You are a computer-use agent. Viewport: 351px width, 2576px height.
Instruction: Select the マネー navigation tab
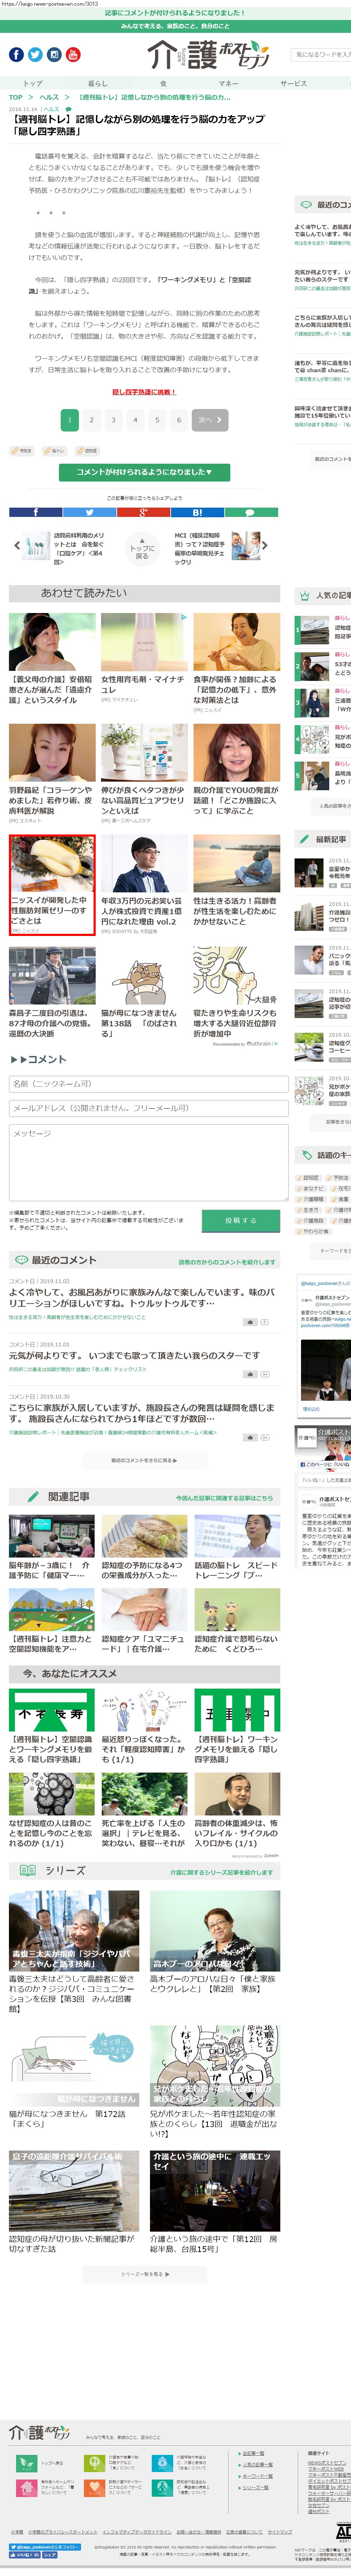pos(228,83)
